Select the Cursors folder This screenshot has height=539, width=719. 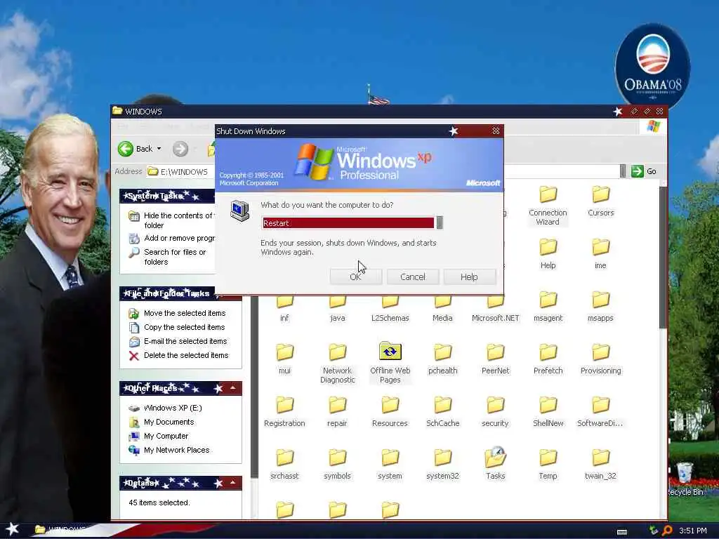pyautogui.click(x=601, y=201)
